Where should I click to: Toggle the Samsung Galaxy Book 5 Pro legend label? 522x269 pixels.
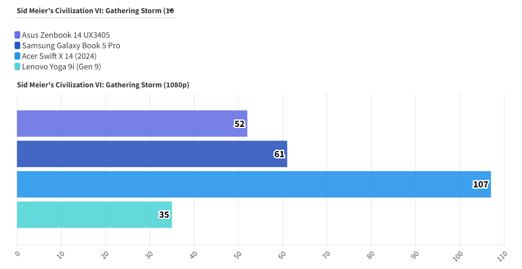pos(71,46)
